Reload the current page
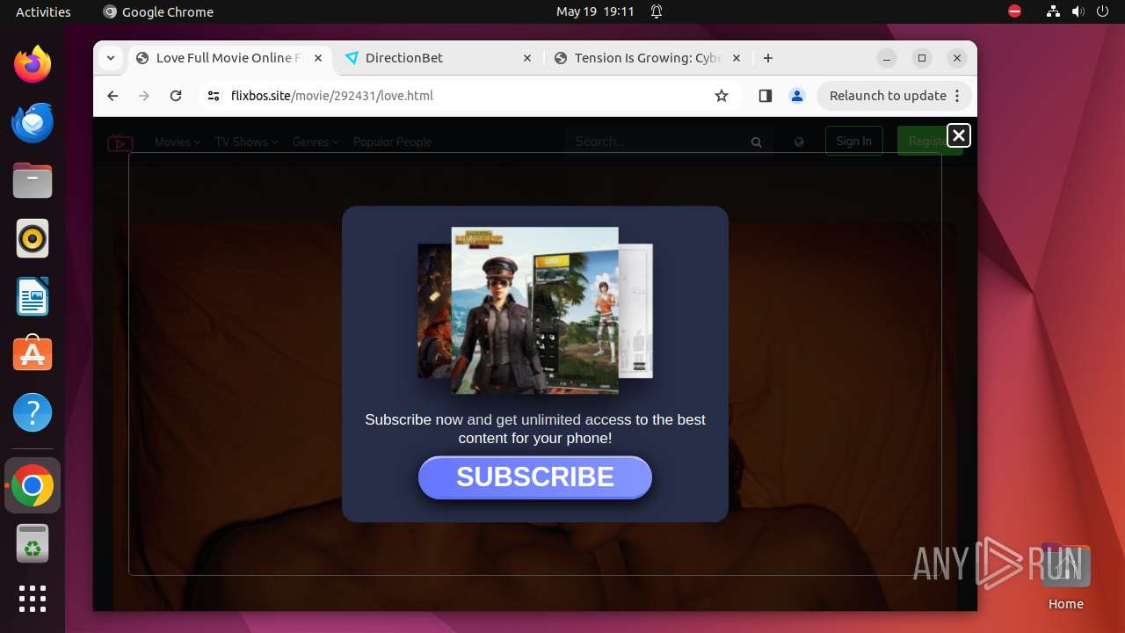Screen dimensions: 1125x633 (176, 96)
